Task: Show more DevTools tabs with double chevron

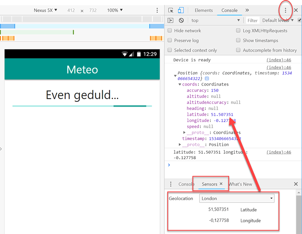Action: pos(247,10)
